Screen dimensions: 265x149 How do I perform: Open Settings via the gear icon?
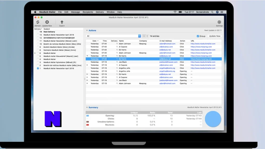coord(219,22)
